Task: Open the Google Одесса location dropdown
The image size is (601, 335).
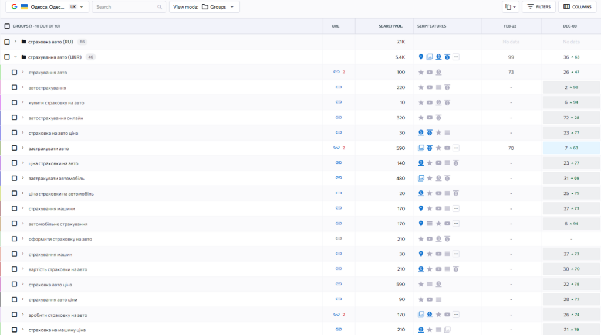Action: click(49, 7)
